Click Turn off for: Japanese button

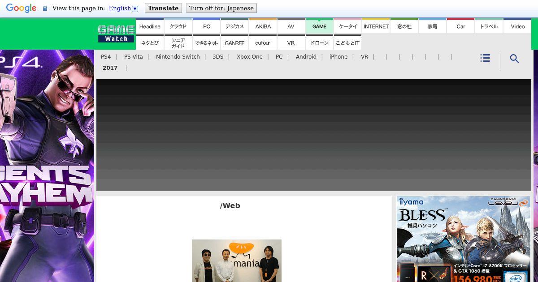click(221, 8)
